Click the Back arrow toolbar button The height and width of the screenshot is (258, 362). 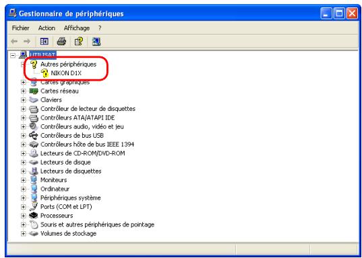14,42
